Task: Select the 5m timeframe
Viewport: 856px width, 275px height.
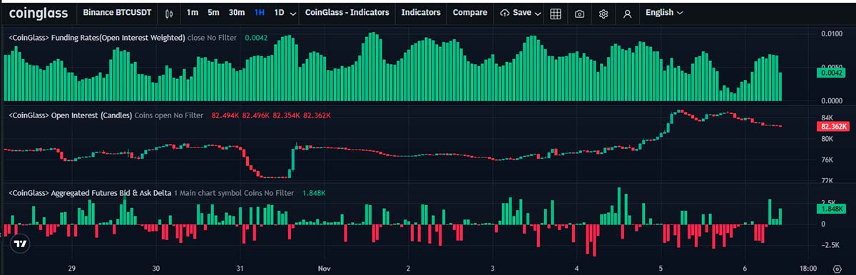Action: 213,13
